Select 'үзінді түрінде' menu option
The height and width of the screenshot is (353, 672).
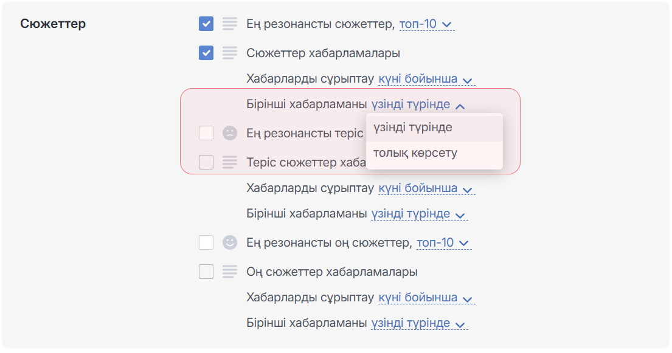tap(412, 128)
